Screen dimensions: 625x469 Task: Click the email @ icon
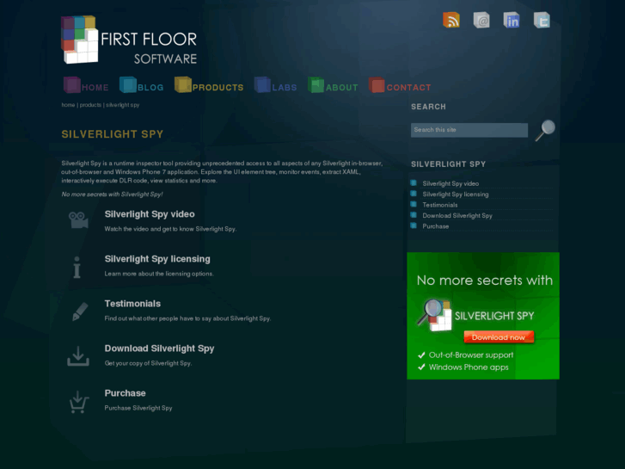tap(481, 20)
